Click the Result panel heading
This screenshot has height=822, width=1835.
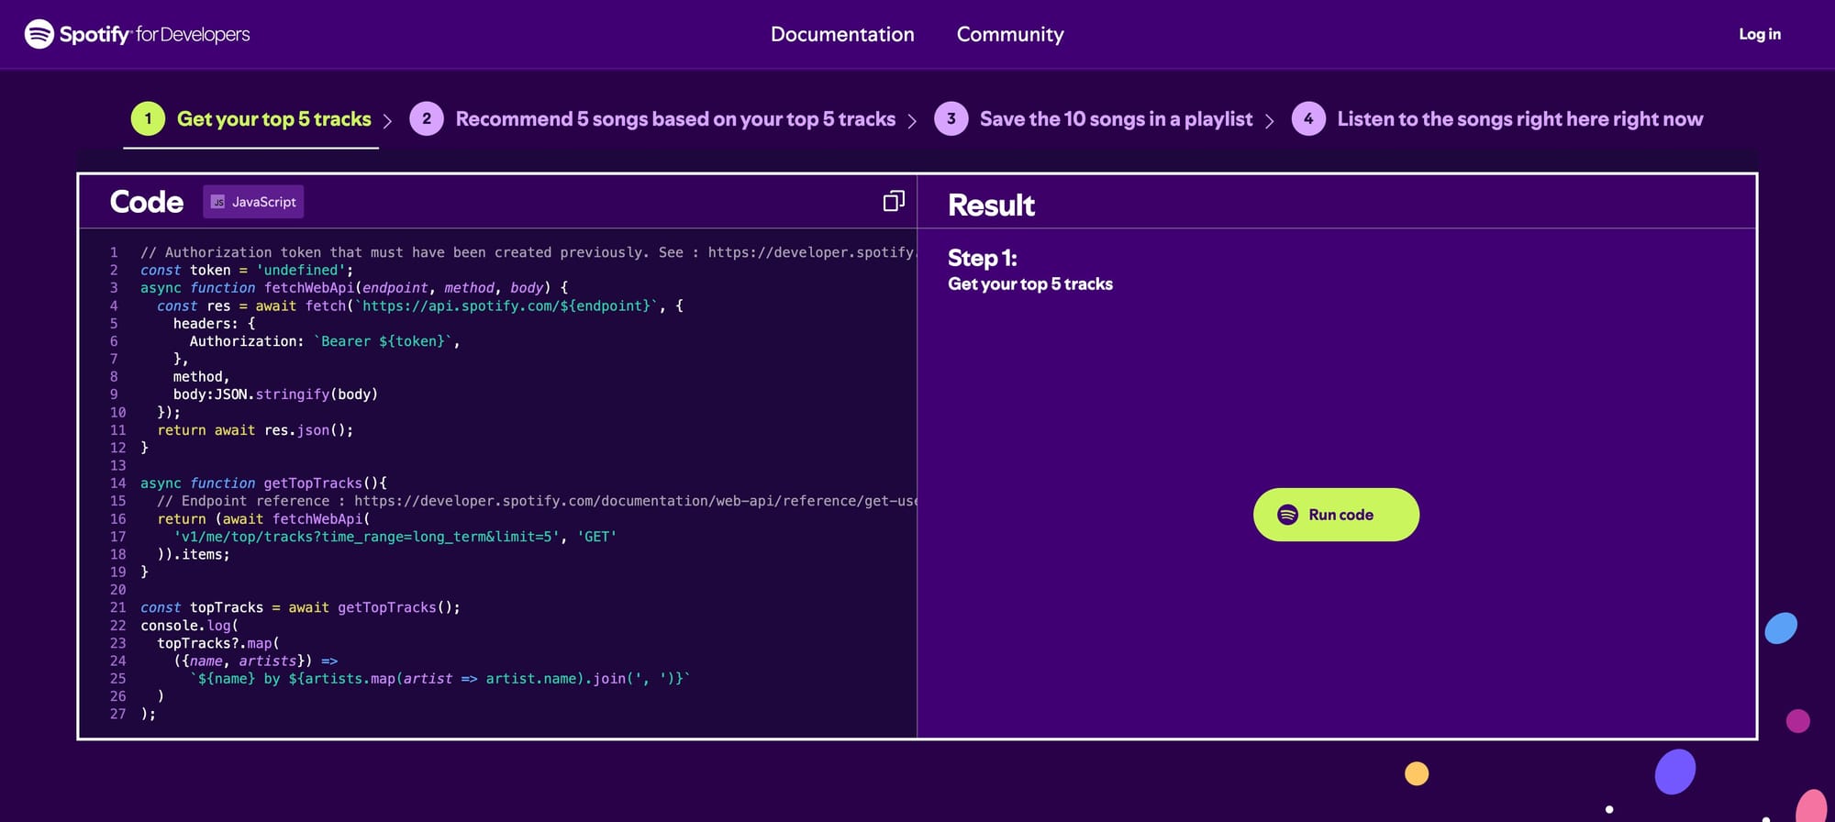991,205
